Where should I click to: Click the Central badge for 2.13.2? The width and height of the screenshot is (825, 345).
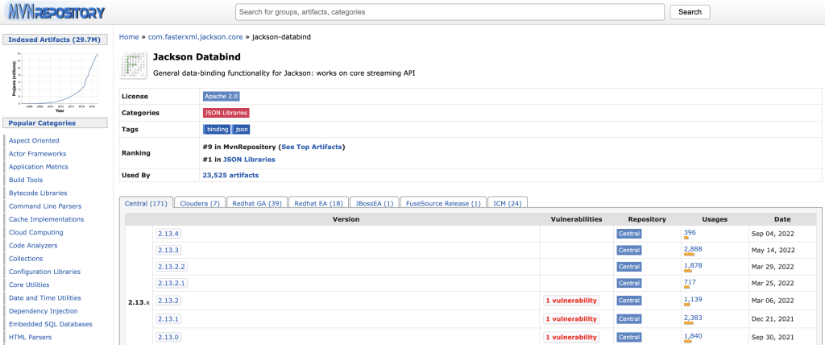(x=629, y=300)
